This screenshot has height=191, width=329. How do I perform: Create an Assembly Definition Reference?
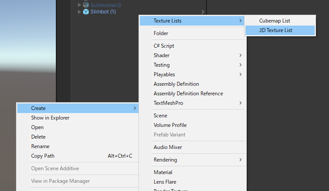coord(193,94)
